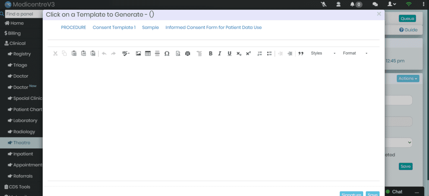Open Inpatient in the sidebar
Screen dimensions: 429x196
tap(21, 154)
